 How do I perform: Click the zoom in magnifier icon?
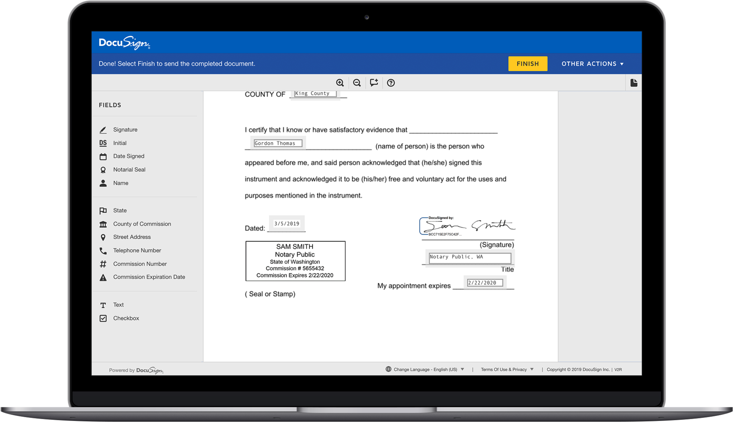(340, 83)
